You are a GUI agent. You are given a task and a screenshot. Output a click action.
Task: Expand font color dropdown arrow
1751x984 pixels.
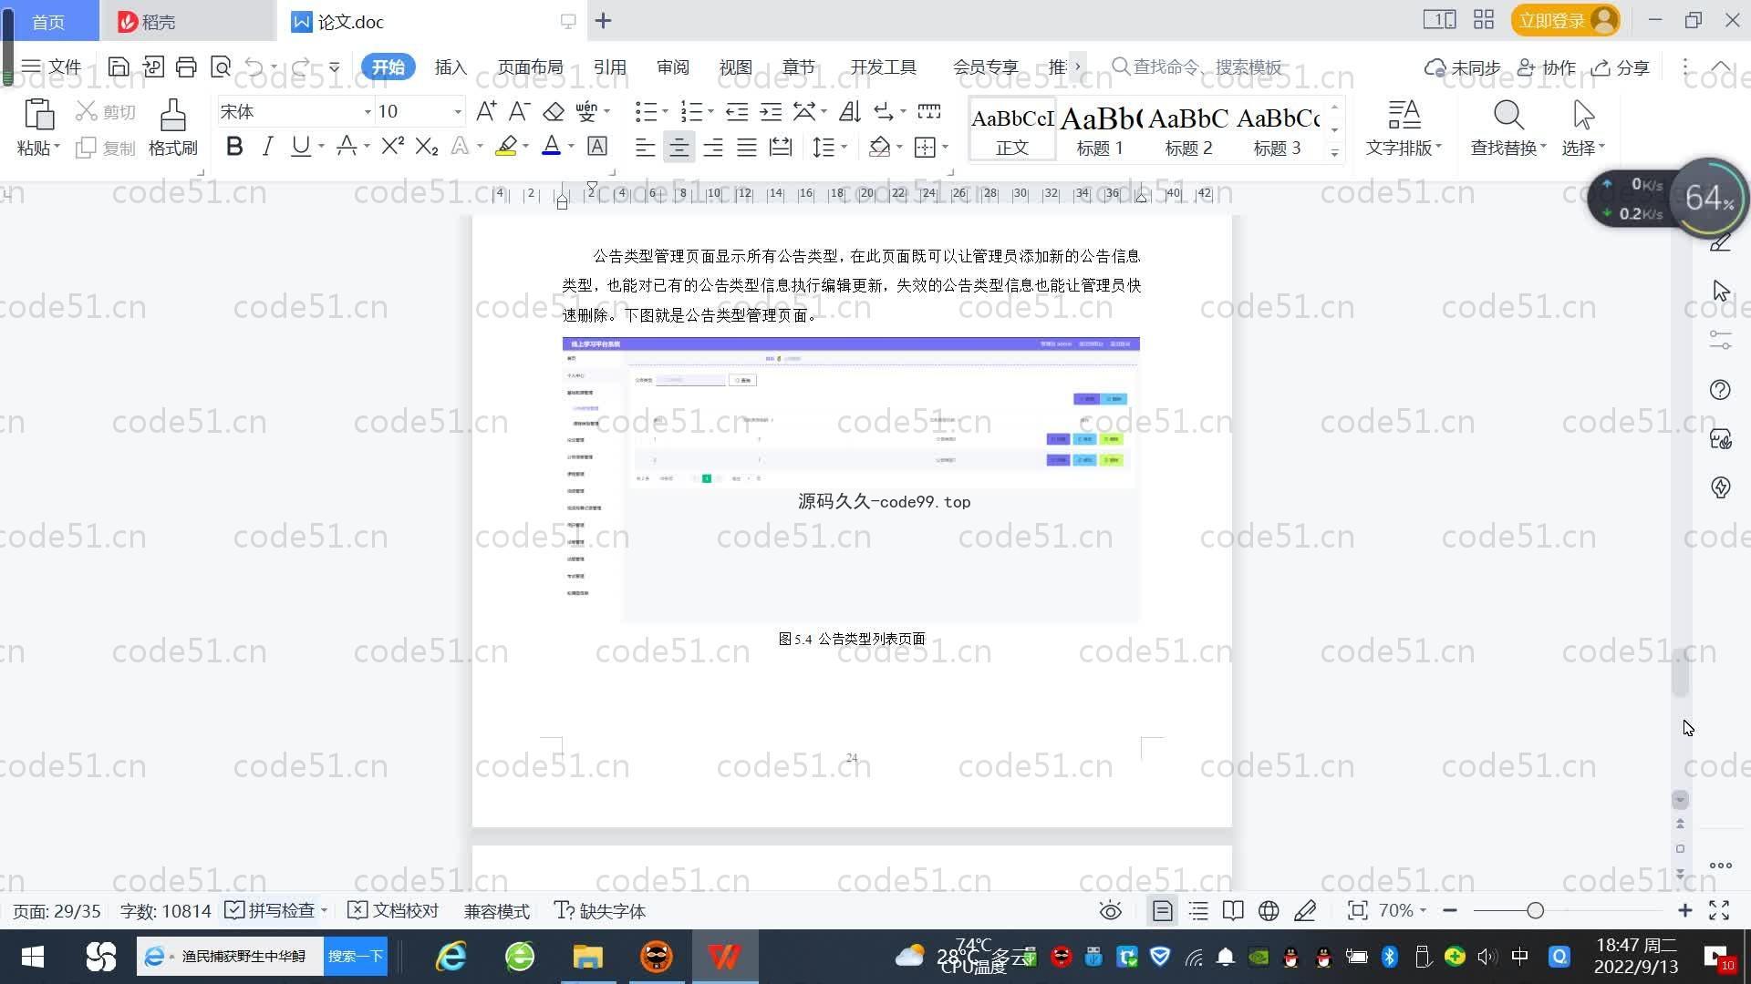click(571, 147)
